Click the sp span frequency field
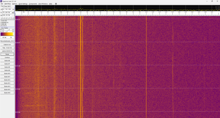This screenshot has height=118, width=220. click(x=7, y=15)
